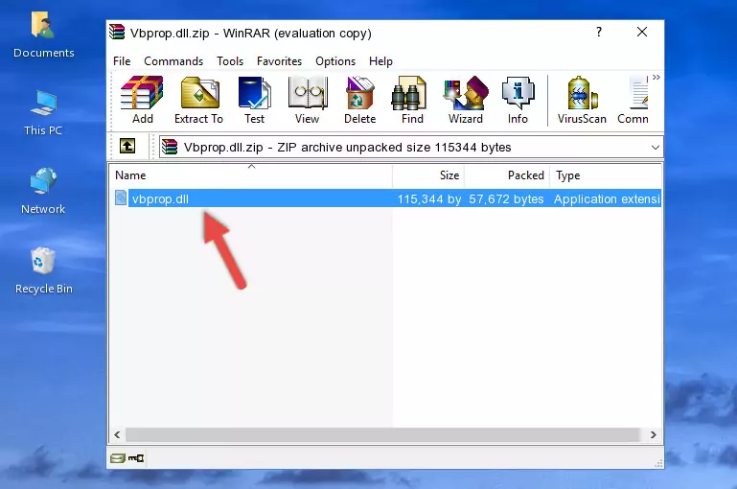The width and height of the screenshot is (737, 489).
Task: Open the Tools menu
Action: [230, 61]
